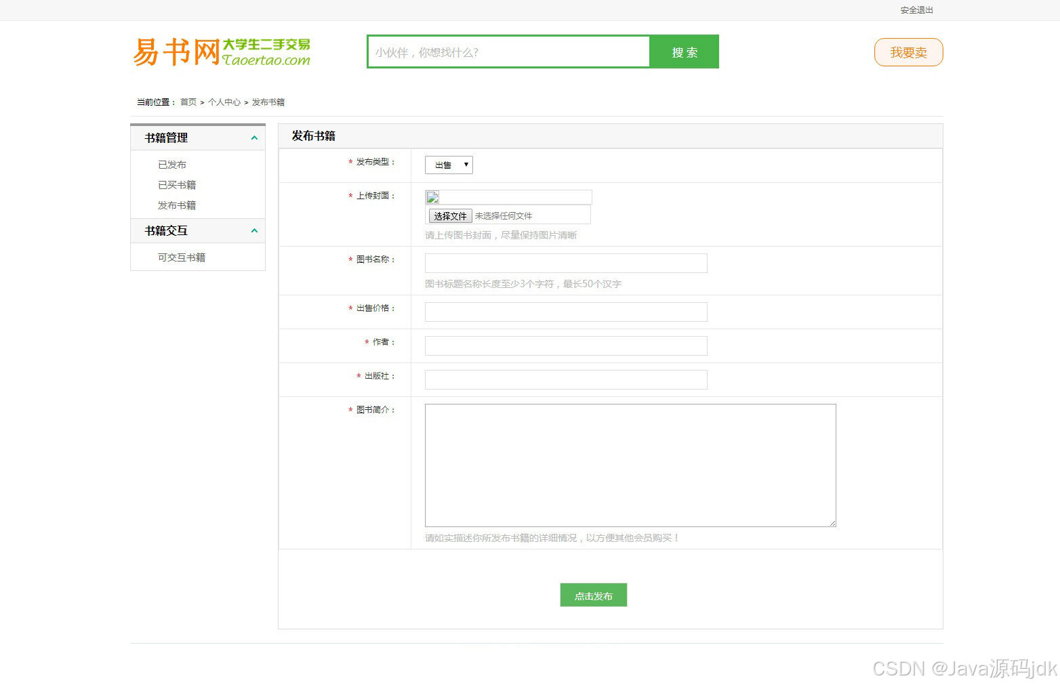
Task: Click the broken cover image placeholder
Action: click(x=432, y=197)
